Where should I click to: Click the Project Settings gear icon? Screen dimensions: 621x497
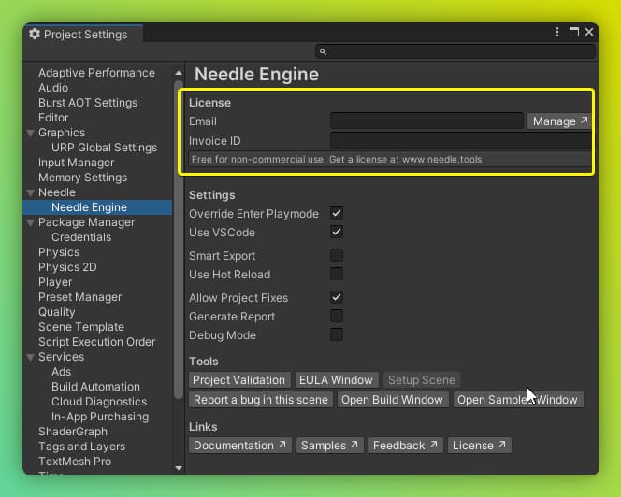[x=35, y=34]
